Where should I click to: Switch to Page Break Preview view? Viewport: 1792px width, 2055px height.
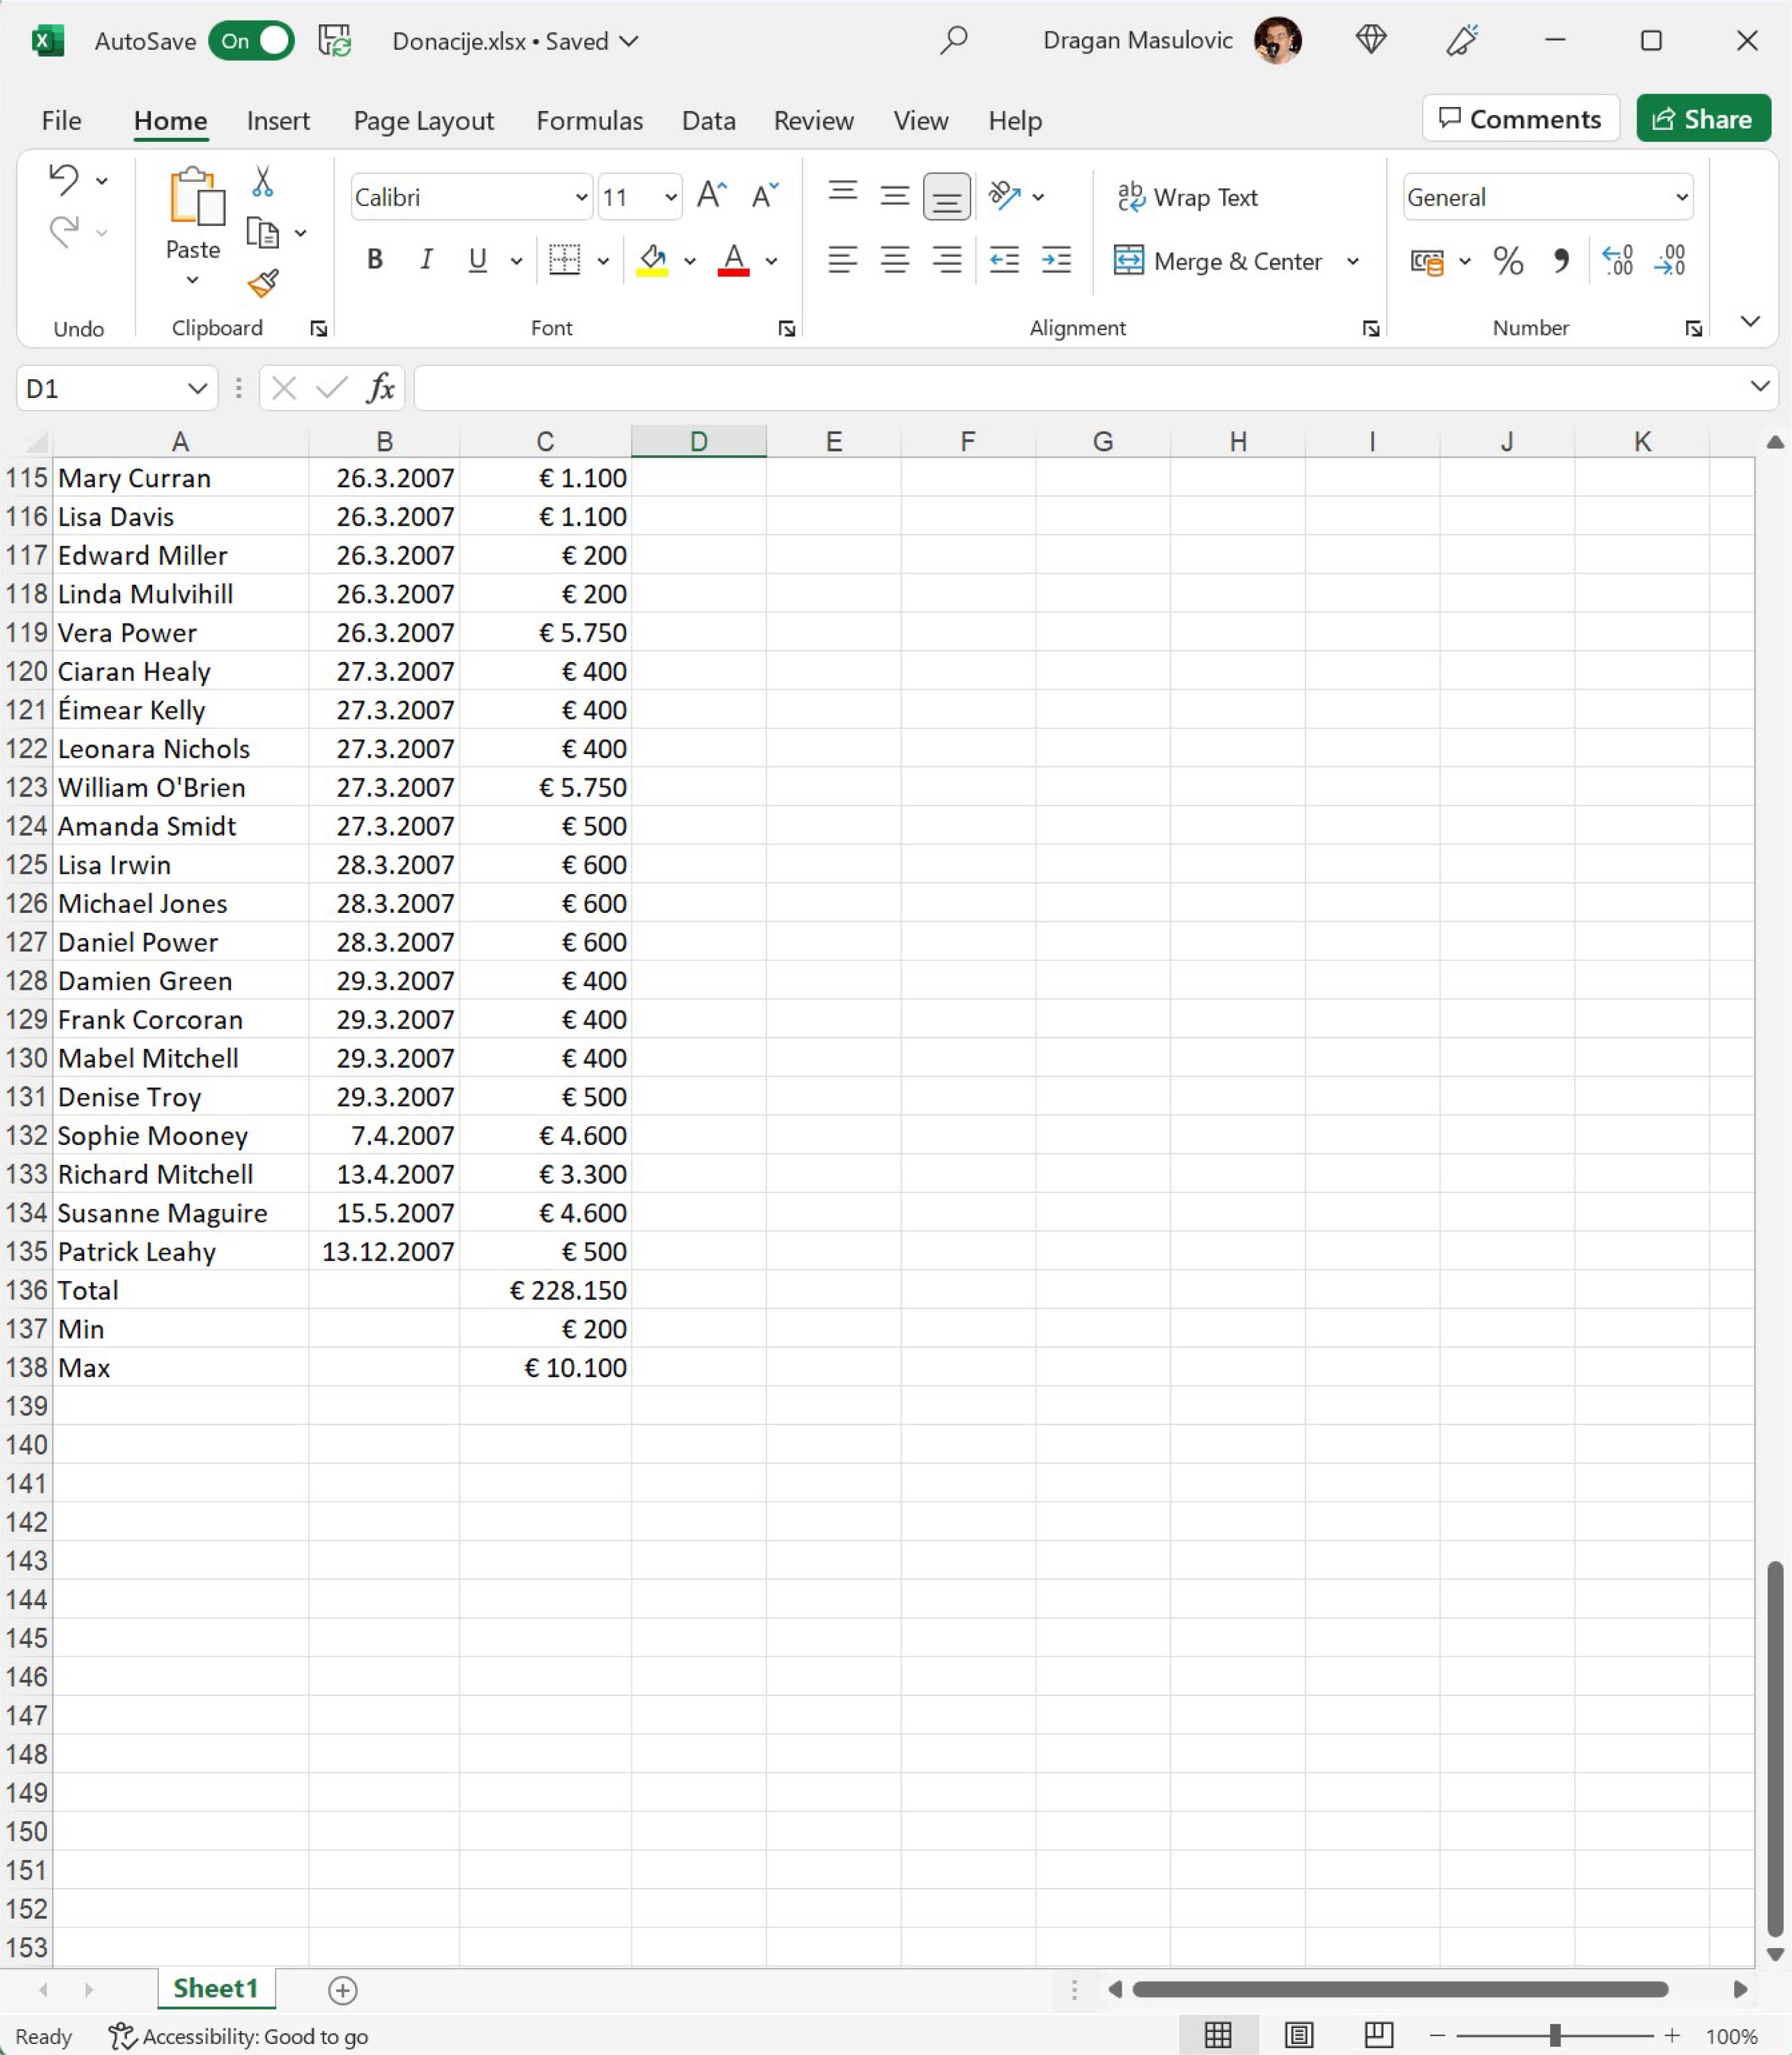1378,2034
